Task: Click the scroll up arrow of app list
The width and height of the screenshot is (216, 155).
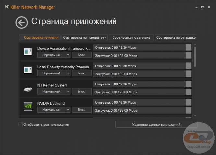Action: (195, 45)
